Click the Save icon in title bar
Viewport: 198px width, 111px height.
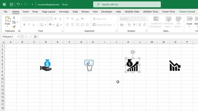[x=11, y=5]
